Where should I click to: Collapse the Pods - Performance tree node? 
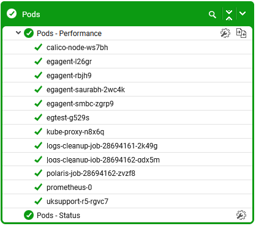(18, 33)
